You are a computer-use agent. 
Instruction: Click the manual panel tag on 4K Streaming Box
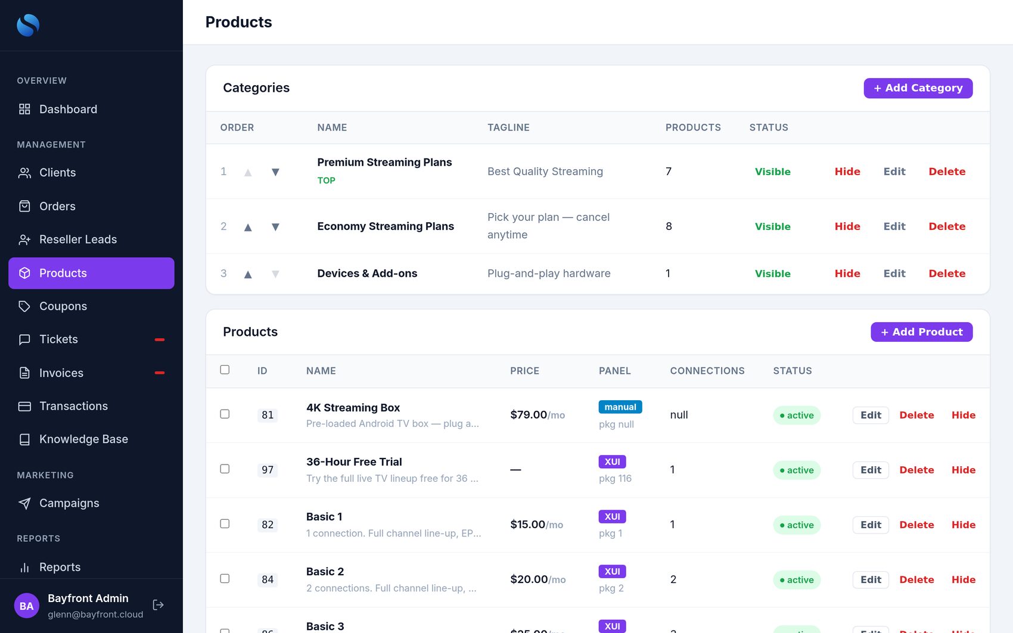click(620, 407)
